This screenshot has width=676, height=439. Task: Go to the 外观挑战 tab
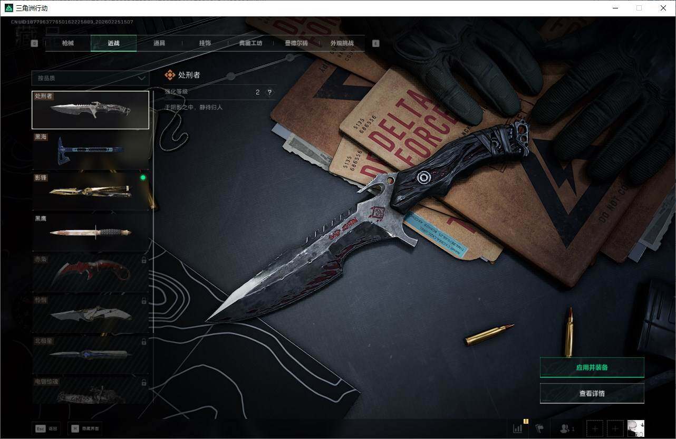[342, 43]
